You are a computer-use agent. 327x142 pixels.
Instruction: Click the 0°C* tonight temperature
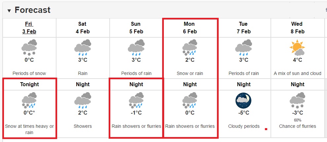29,113
